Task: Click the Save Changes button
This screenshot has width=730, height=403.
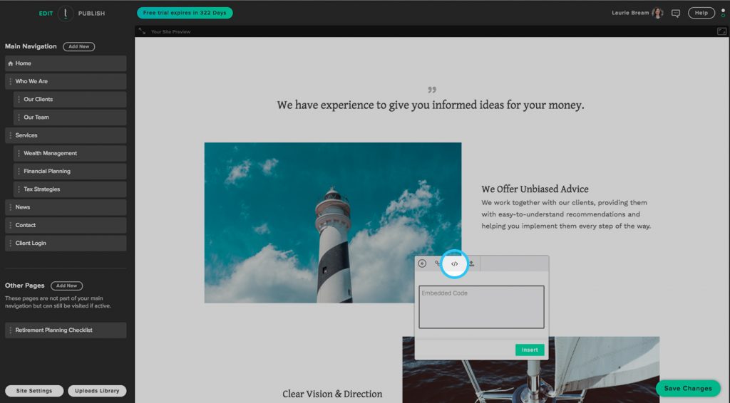Action: pos(688,389)
